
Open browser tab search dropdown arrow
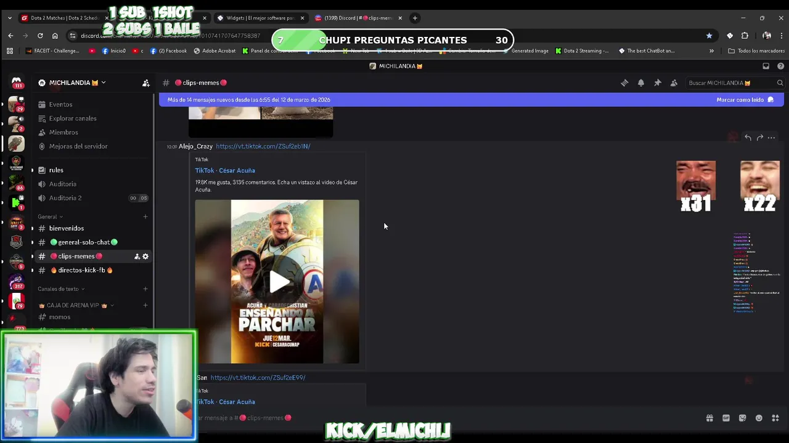pos(9,18)
